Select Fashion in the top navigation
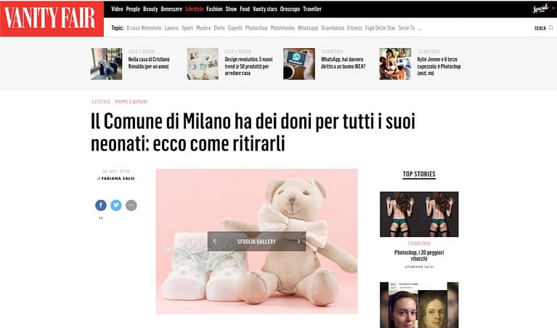 coord(214,9)
